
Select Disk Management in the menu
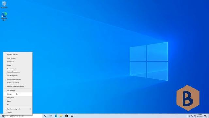[18, 76]
